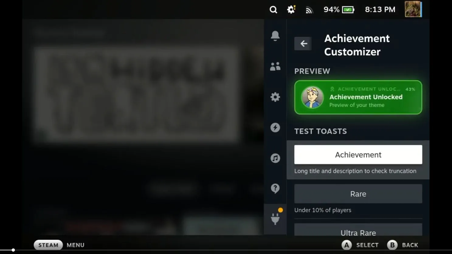Click the PREVIEW section heading
Image resolution: width=452 pixels, height=254 pixels.
[x=312, y=71]
